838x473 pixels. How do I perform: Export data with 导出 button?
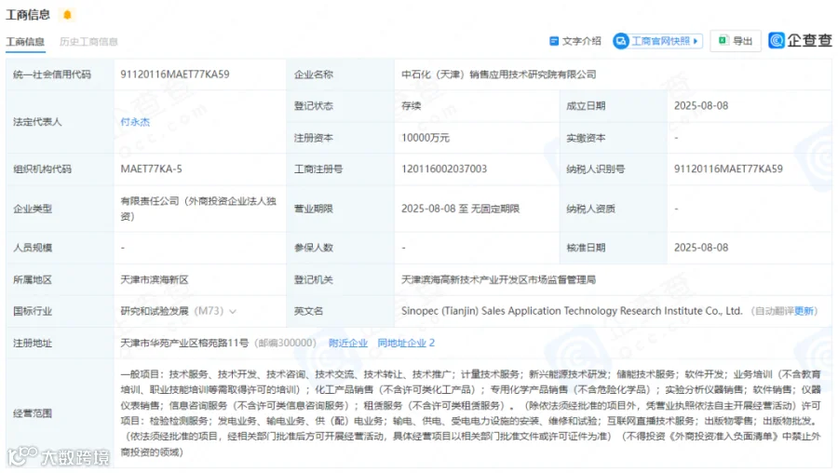tap(736, 41)
